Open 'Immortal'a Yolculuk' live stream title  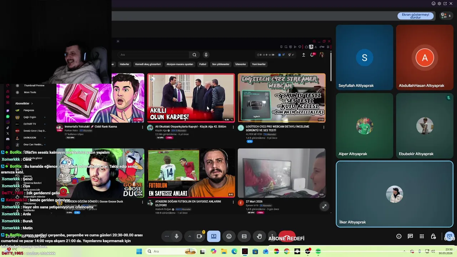click(91, 126)
